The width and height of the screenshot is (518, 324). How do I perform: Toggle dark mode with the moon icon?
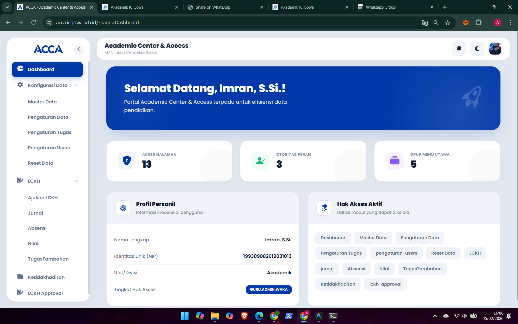[x=477, y=49]
